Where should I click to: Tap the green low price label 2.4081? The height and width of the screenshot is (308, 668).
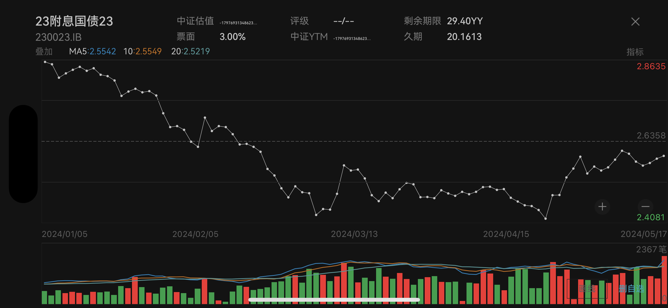(651, 217)
